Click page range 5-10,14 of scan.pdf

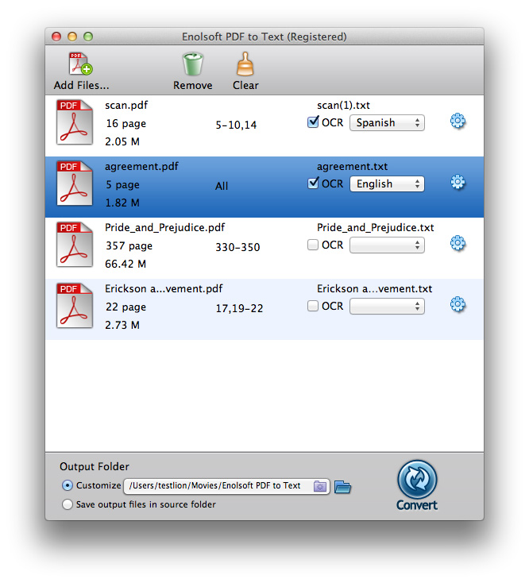point(236,125)
